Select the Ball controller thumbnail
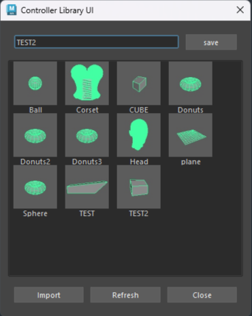This screenshot has height=316, width=252. (x=35, y=83)
